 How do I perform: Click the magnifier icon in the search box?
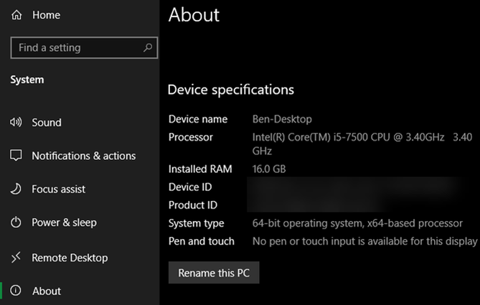tap(148, 48)
